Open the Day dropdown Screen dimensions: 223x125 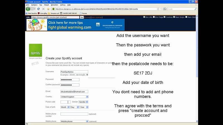74,107
